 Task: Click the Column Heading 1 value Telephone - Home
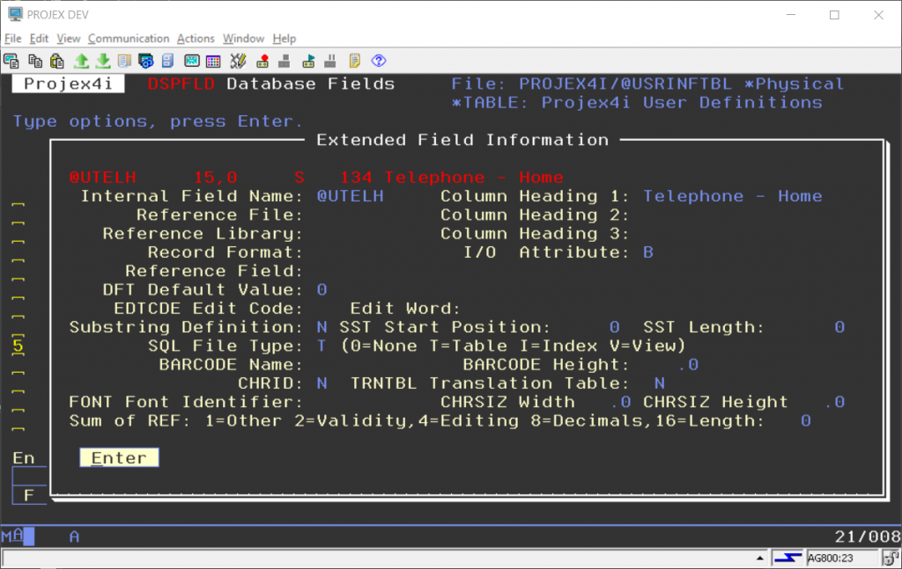[x=732, y=196]
